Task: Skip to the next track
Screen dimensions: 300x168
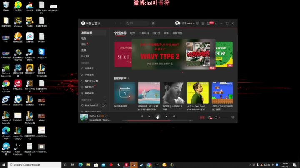Action: click(166, 116)
